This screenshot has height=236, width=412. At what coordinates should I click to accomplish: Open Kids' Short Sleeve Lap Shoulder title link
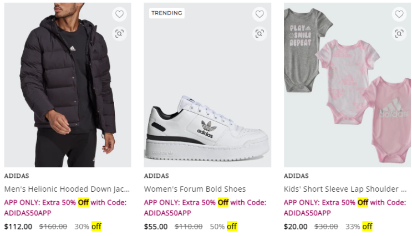click(x=345, y=189)
